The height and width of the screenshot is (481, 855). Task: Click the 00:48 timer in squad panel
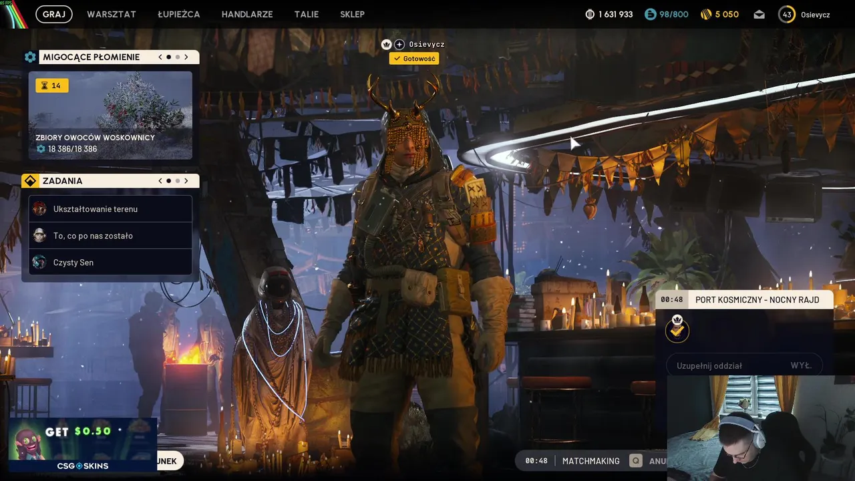671,300
